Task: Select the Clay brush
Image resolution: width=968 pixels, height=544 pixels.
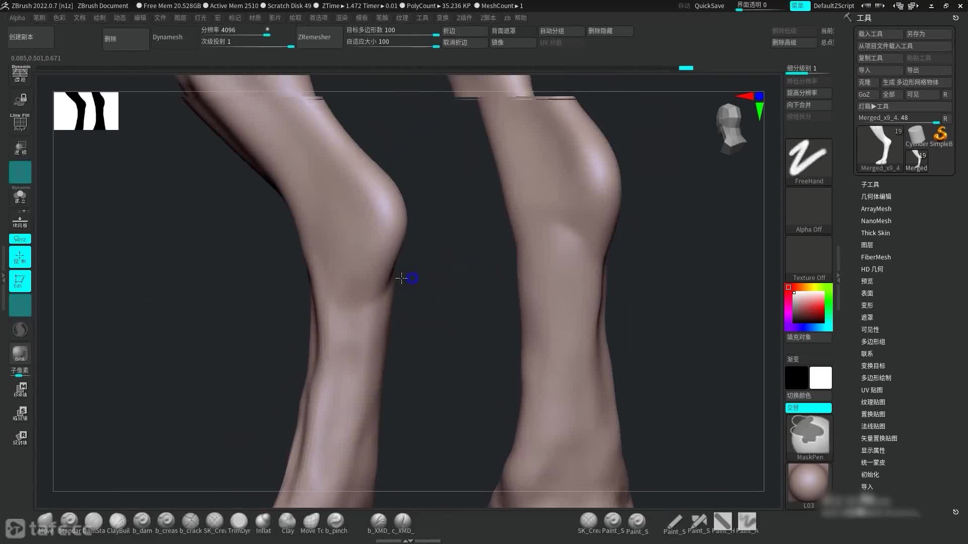Action: [x=287, y=523]
